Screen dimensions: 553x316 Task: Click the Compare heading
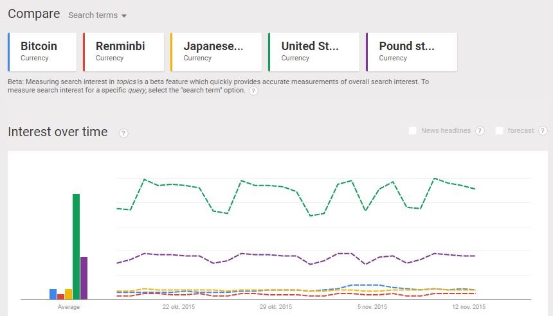tap(33, 14)
